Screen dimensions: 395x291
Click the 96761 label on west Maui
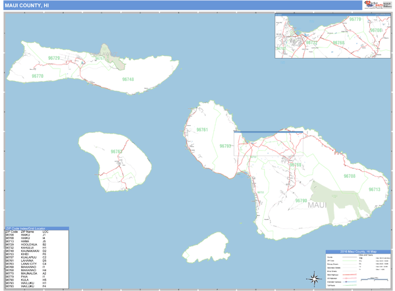tap(202, 130)
